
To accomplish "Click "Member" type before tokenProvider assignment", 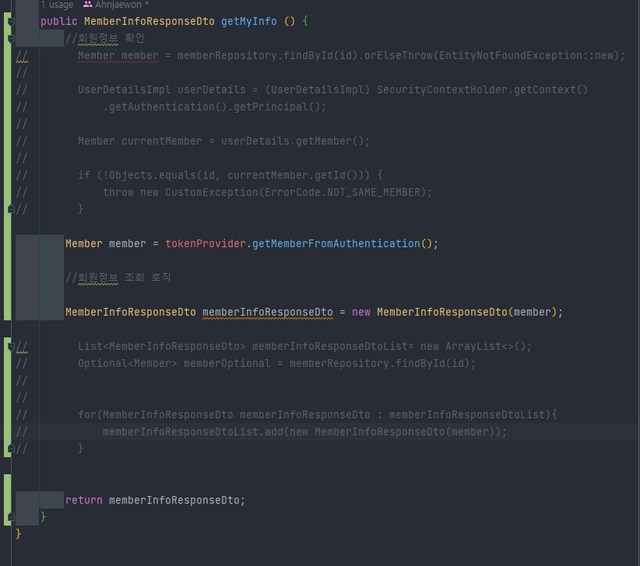I will (x=84, y=243).
